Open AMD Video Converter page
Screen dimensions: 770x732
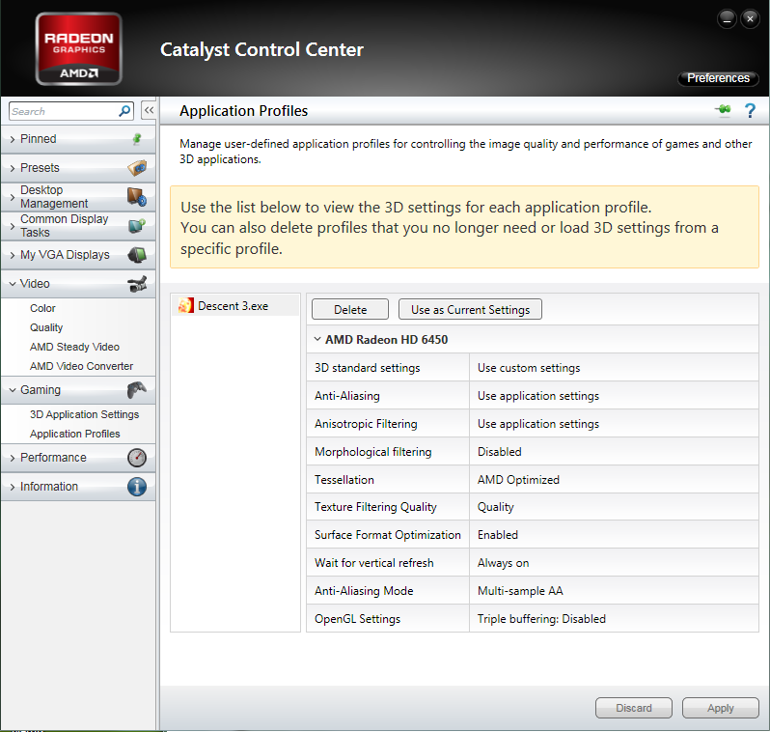tap(81, 366)
